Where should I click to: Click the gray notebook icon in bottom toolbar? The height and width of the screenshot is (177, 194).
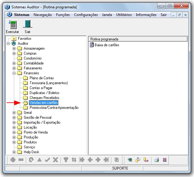(117, 160)
